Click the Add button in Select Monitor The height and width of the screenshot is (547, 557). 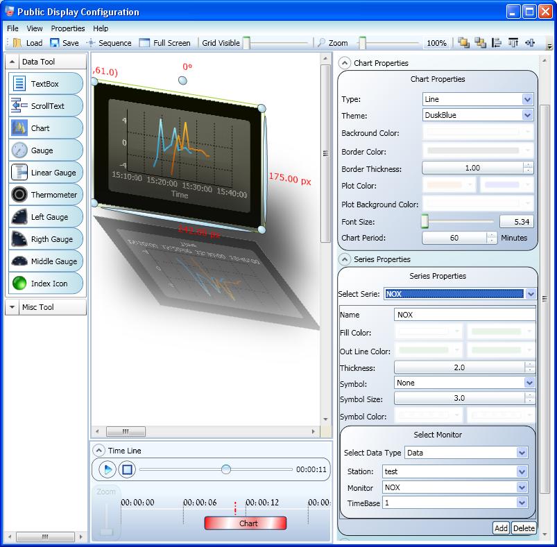point(500,528)
